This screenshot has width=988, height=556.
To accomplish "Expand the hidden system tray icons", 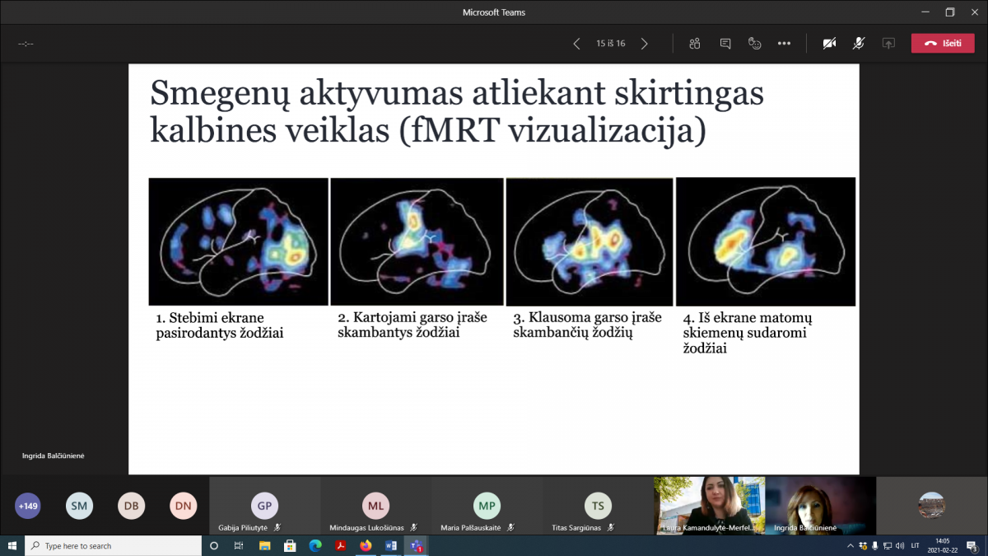I will [851, 545].
